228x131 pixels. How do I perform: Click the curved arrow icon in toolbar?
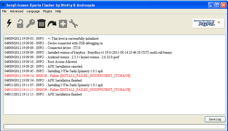(52, 24)
